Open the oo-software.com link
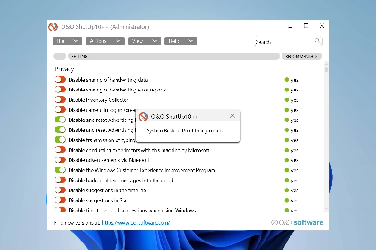376x250 pixels. (135, 223)
